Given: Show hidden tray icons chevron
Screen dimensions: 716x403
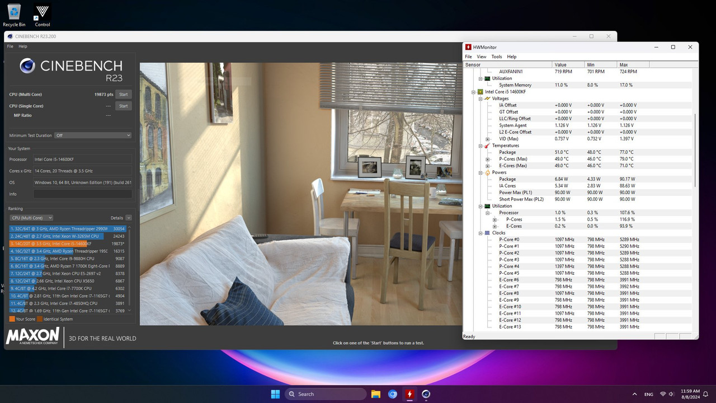Looking at the screenshot, I should point(634,394).
